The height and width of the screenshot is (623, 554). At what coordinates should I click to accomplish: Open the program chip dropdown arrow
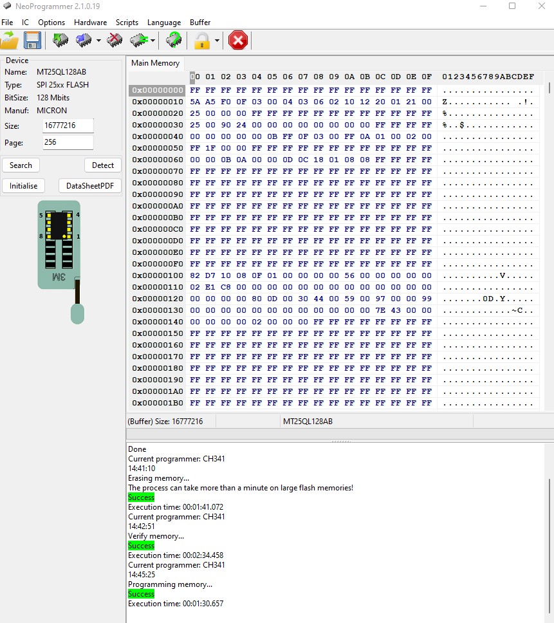pos(98,40)
